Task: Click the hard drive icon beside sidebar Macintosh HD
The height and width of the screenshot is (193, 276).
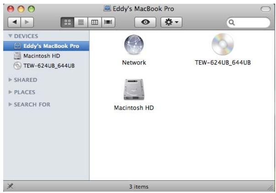Action: point(17,56)
